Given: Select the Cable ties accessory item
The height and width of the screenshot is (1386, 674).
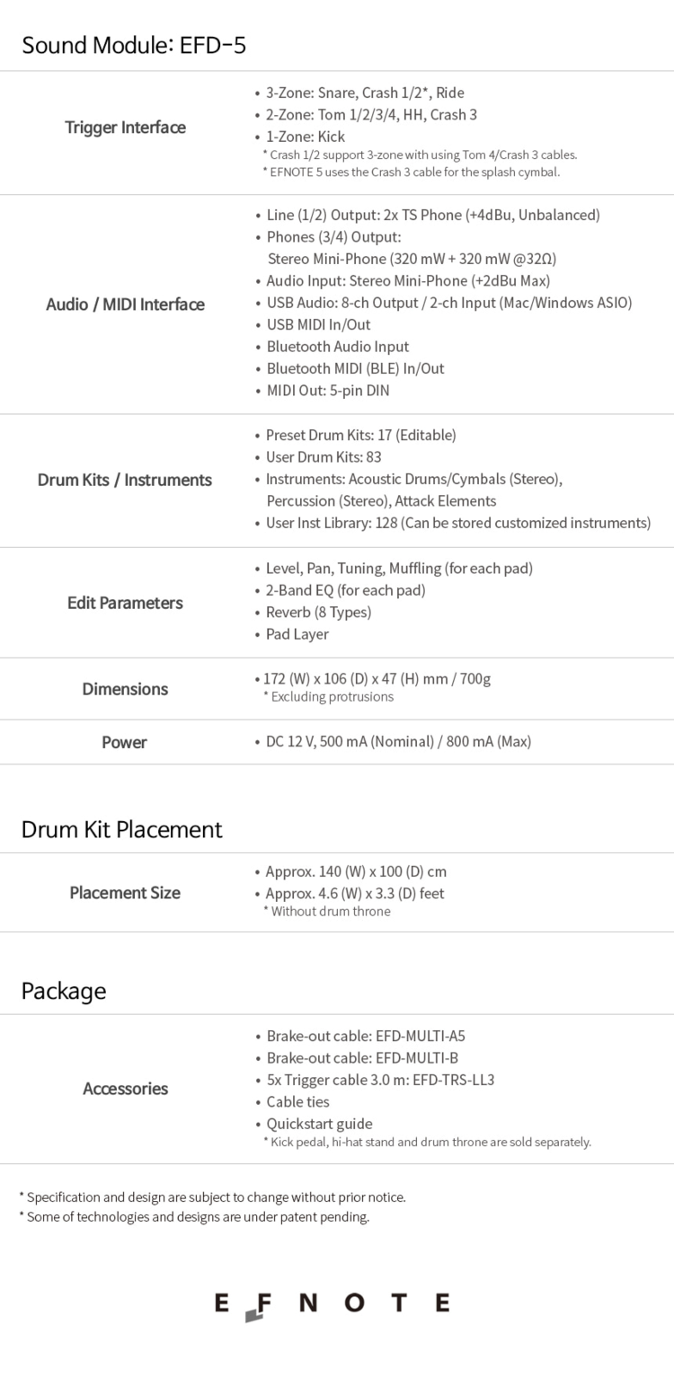Looking at the screenshot, I should point(297,1102).
